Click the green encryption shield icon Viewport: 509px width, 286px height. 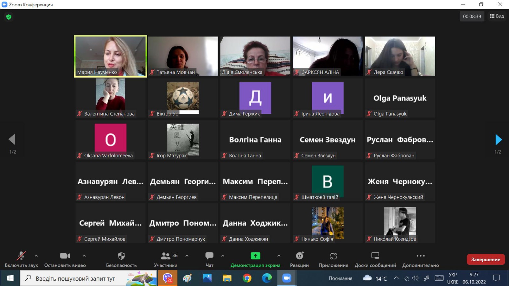tap(9, 17)
